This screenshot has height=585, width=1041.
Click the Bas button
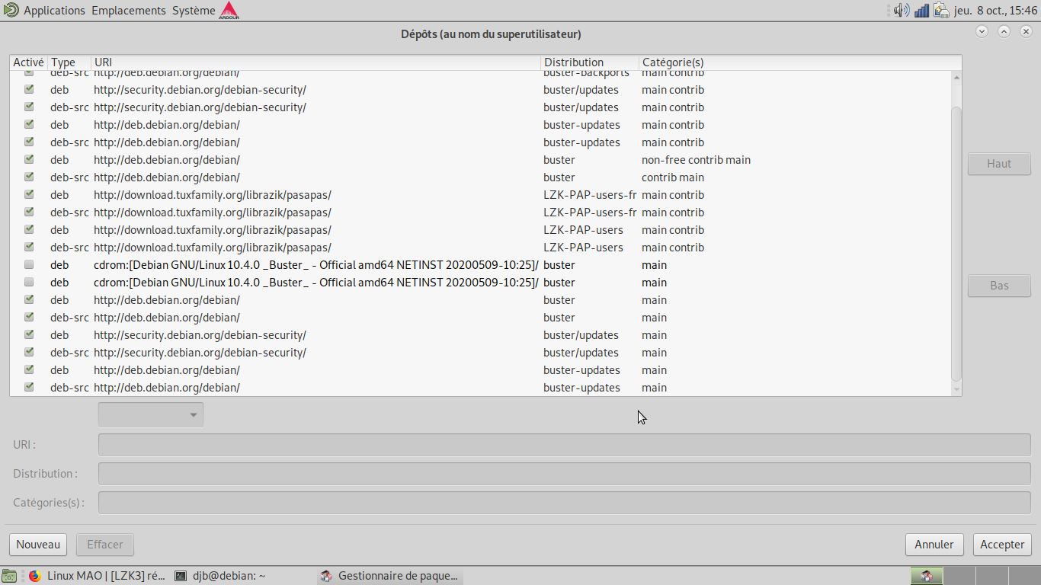tap(999, 286)
